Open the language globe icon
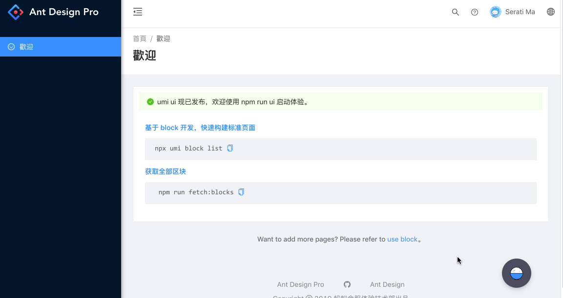Viewport: 563px width, 298px height. [550, 12]
